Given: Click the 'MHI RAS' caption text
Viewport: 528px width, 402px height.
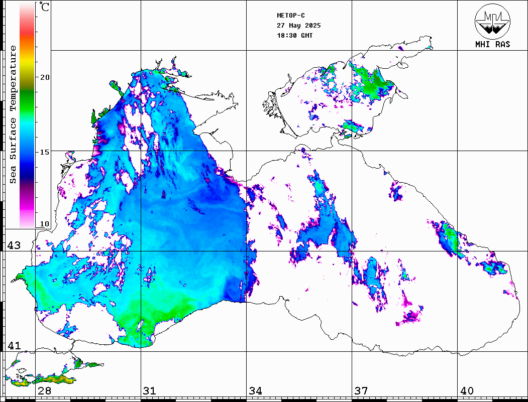Looking at the screenshot, I should click(x=492, y=44).
